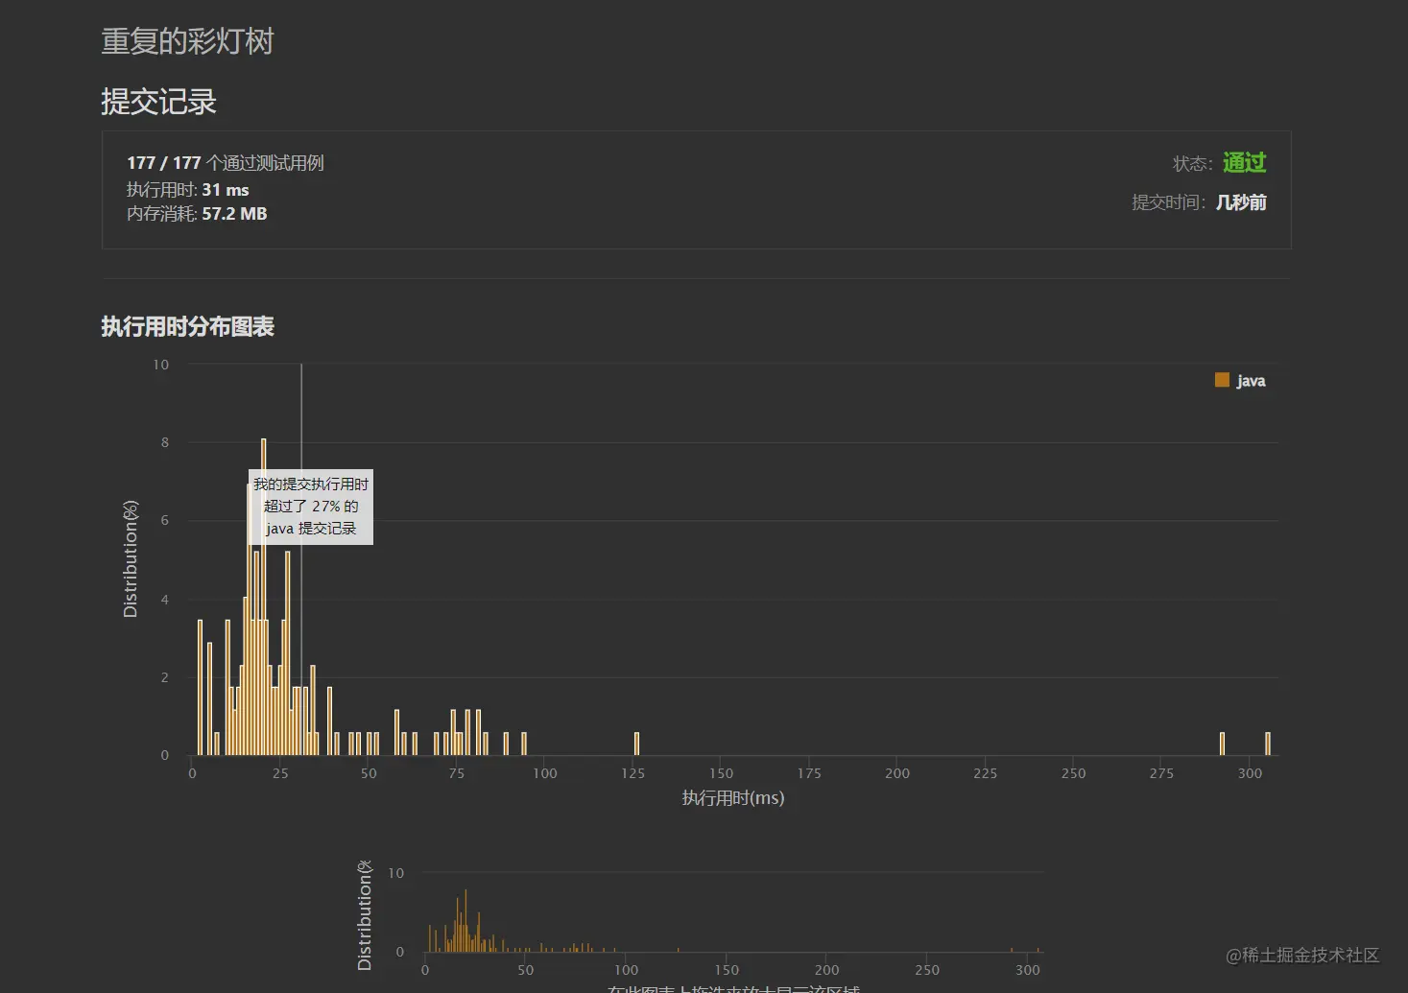Click the 几秒前 submission time value
This screenshot has height=993, width=1408.
(1241, 202)
